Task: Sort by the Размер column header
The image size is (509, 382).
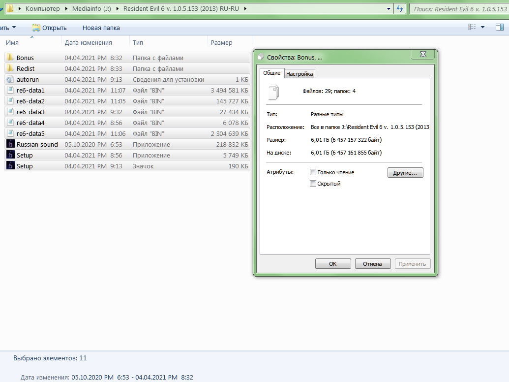Action: [230, 42]
